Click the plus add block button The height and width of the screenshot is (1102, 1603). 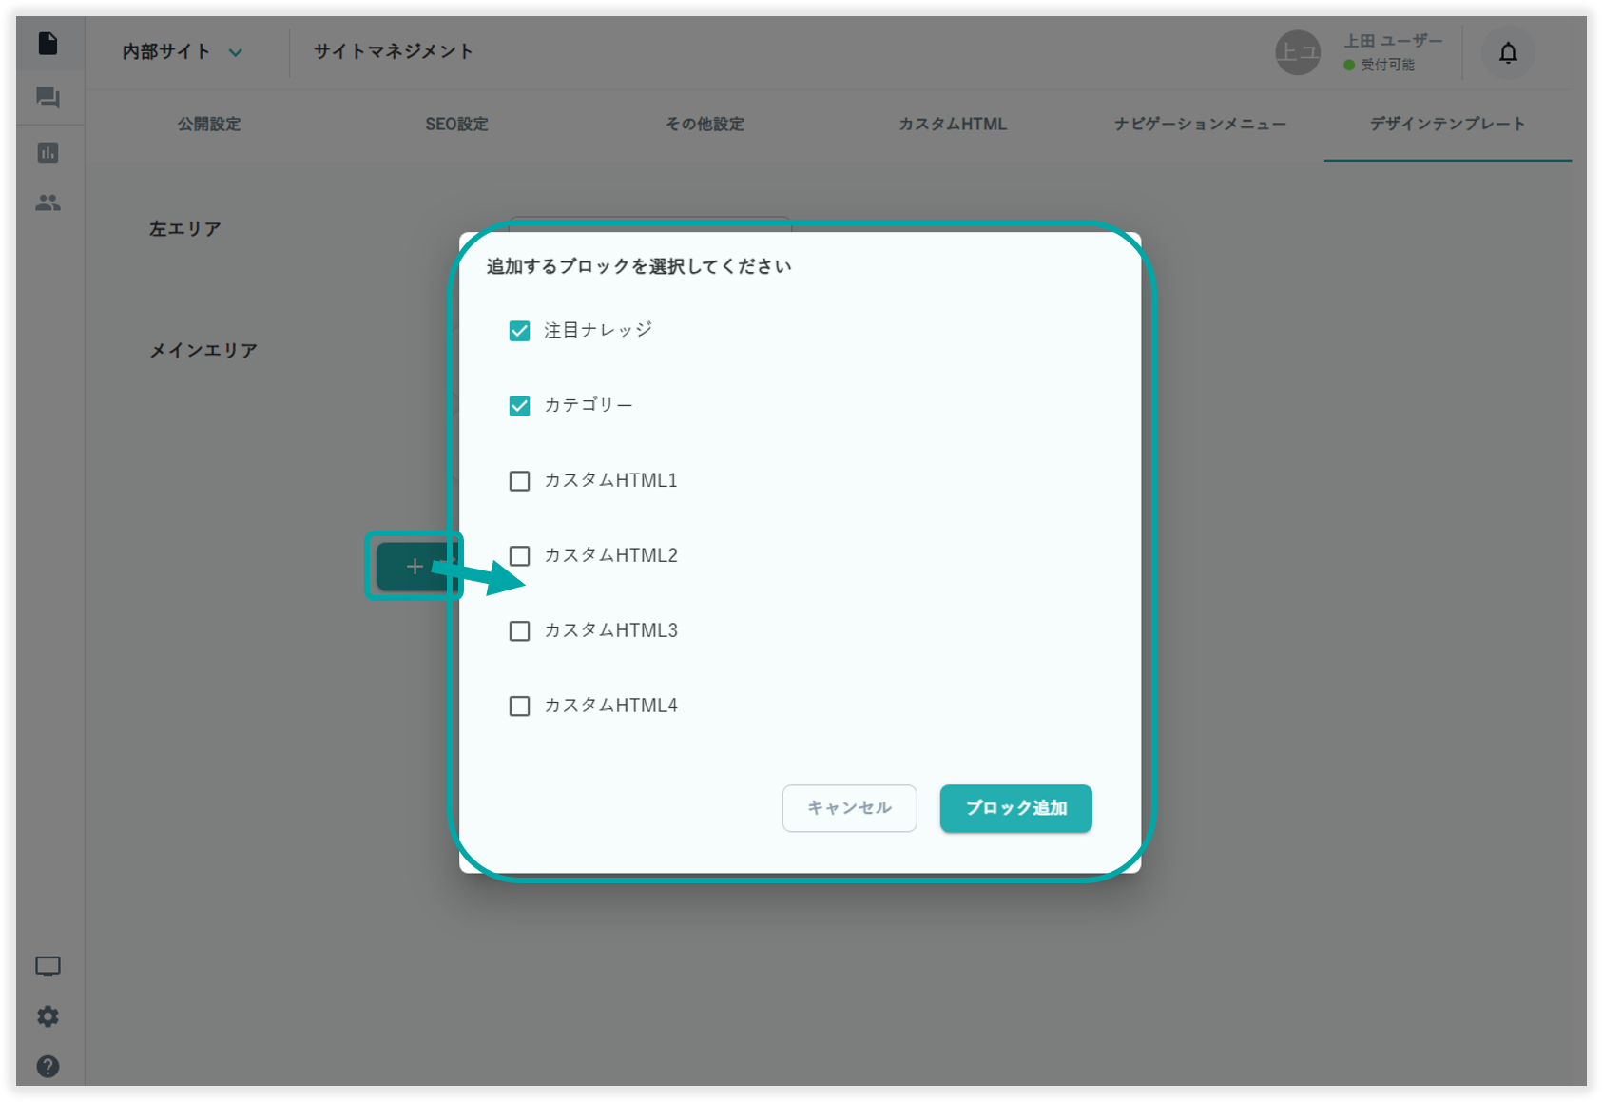click(x=414, y=567)
